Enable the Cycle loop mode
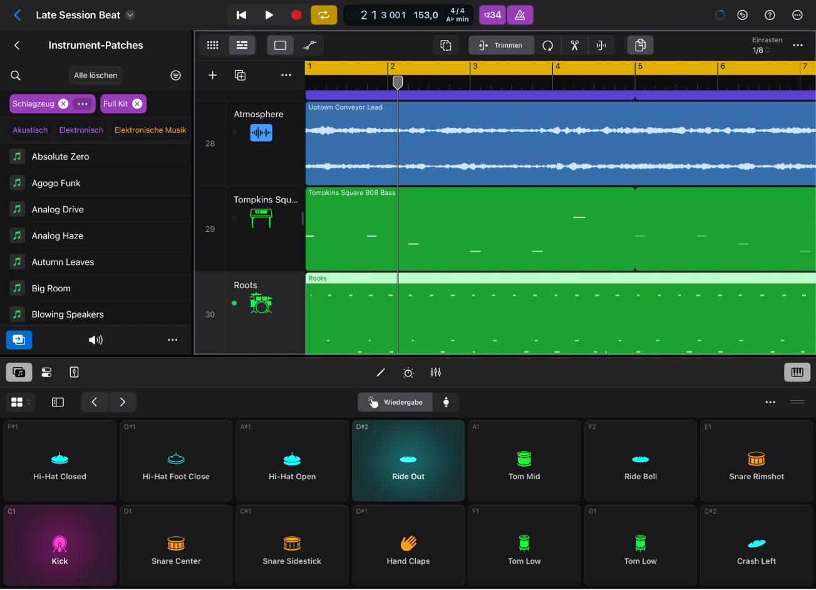 pos(324,14)
